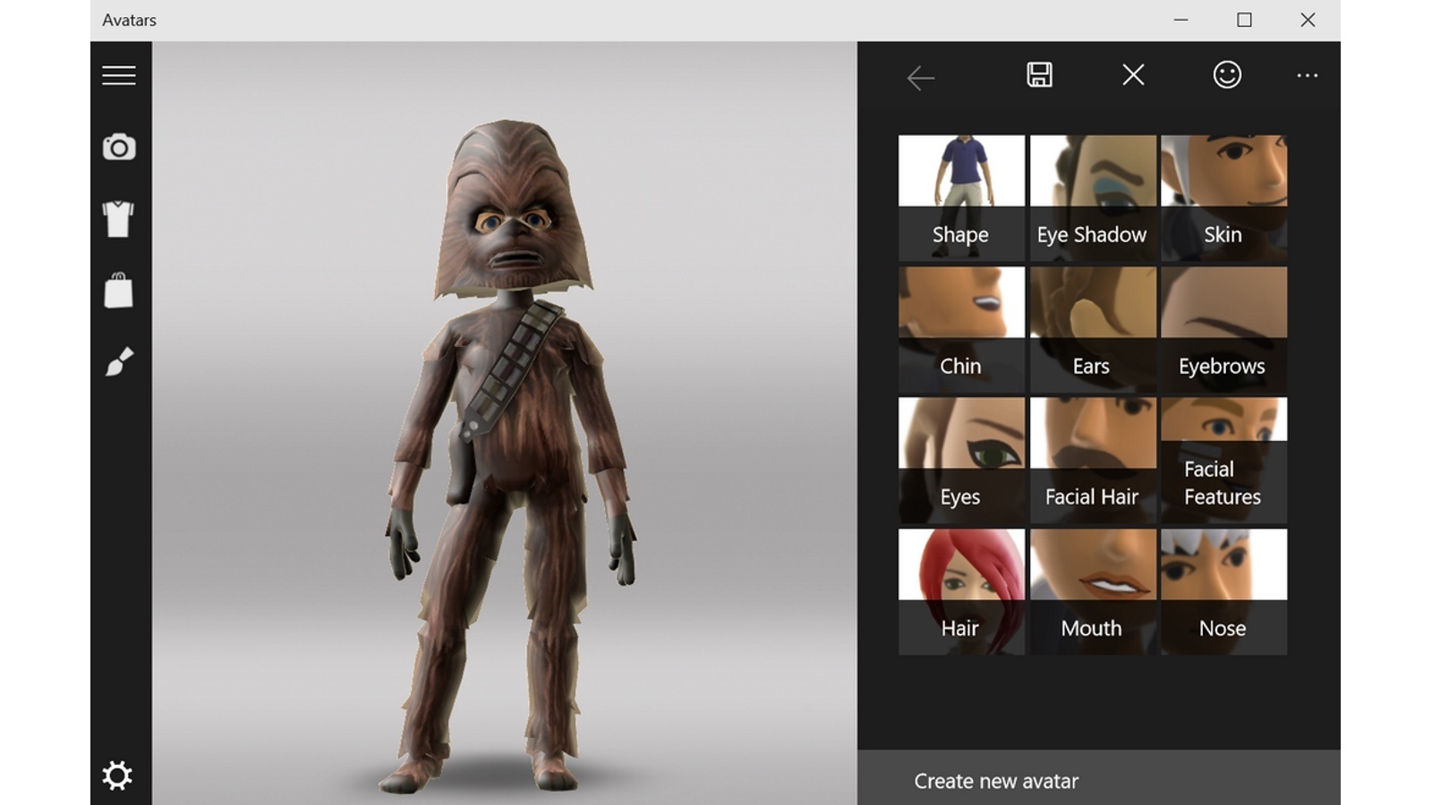Select the Shape customization category

point(961,197)
